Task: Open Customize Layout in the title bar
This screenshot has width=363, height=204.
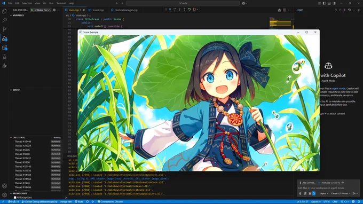Action: (x=319, y=3)
